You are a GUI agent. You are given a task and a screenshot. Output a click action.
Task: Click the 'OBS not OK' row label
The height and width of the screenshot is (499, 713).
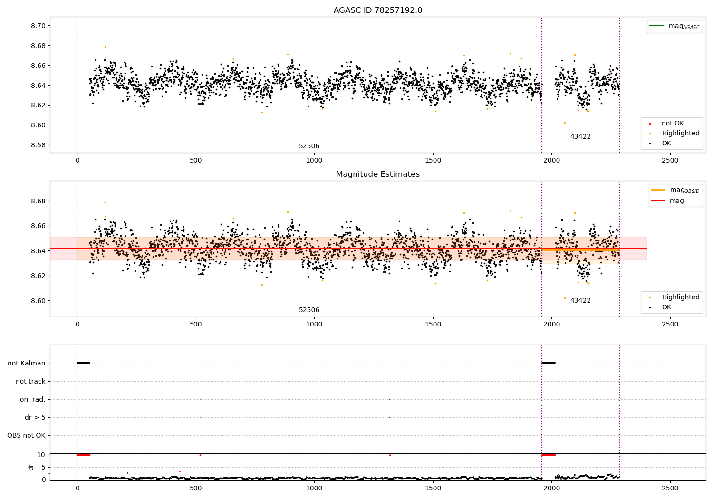pos(26,436)
